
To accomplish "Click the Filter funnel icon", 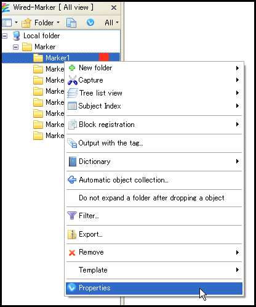I will [x=72, y=216].
